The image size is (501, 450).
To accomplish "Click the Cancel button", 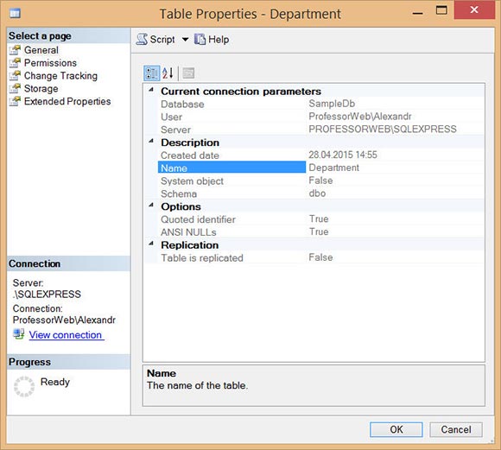I will coord(456,429).
